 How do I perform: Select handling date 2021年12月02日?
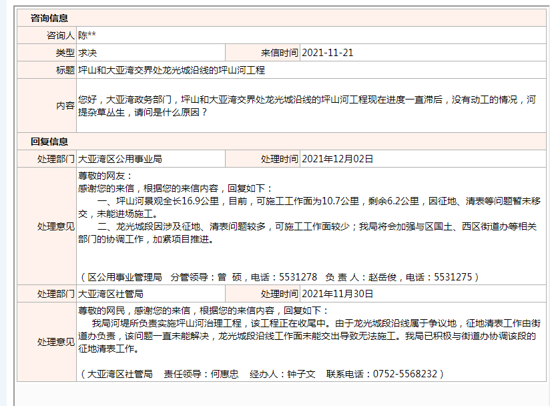point(337,159)
